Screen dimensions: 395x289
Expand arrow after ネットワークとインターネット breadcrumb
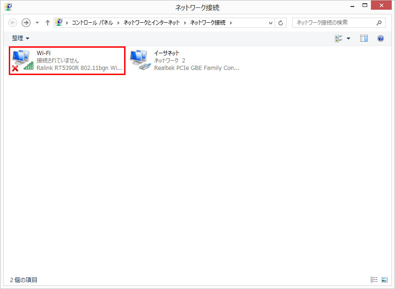point(185,23)
